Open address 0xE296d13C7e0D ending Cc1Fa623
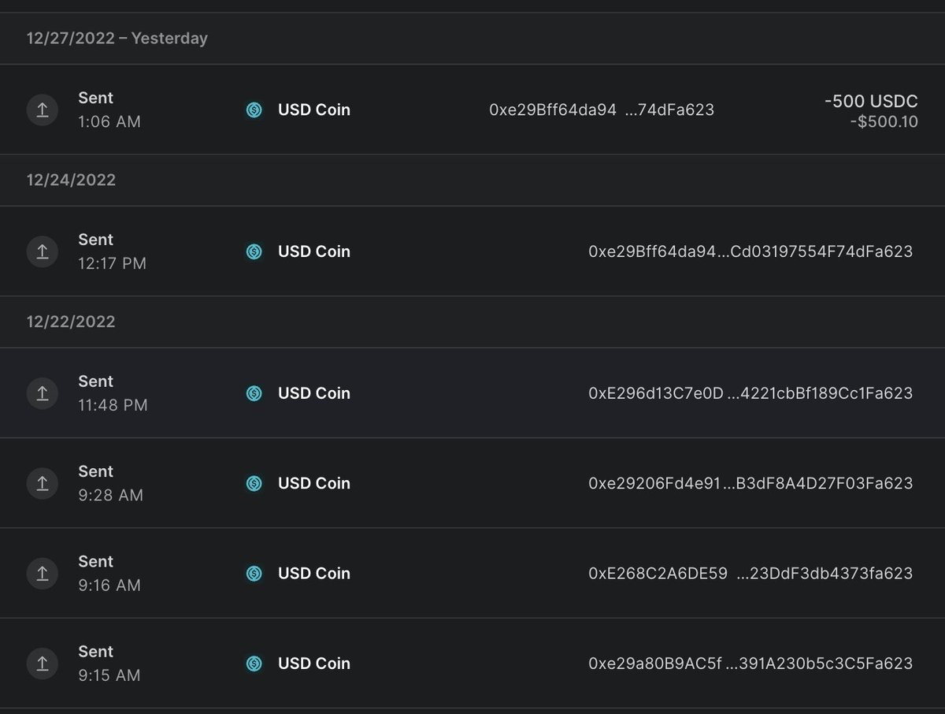This screenshot has width=945, height=714. [750, 393]
